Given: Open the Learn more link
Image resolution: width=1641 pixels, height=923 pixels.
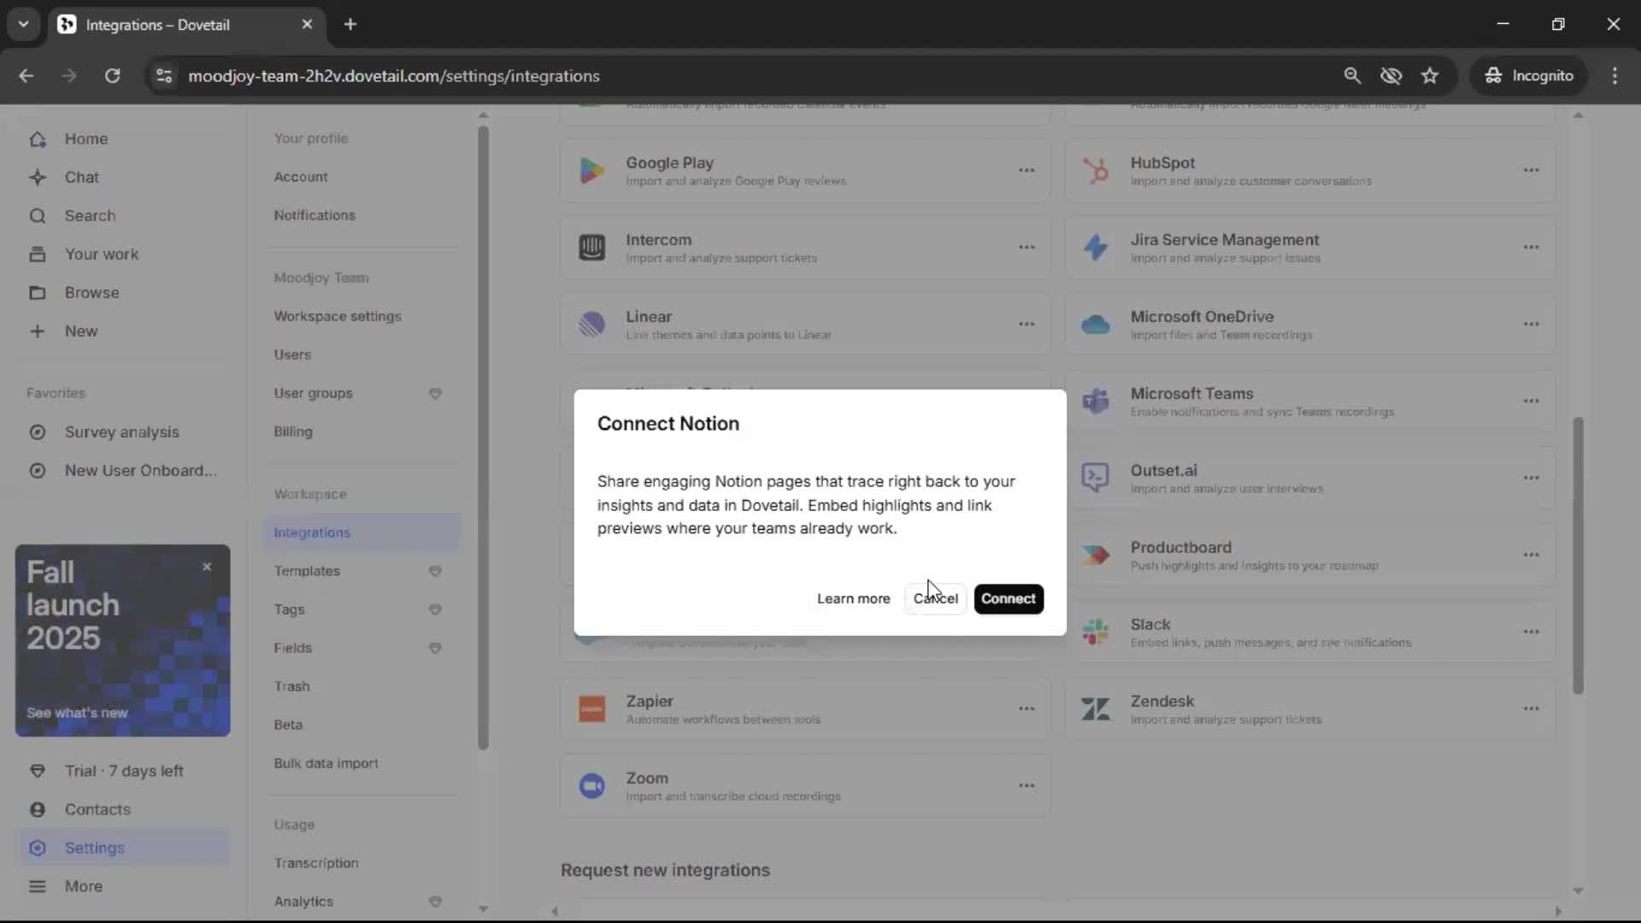Looking at the screenshot, I should pos(853,598).
